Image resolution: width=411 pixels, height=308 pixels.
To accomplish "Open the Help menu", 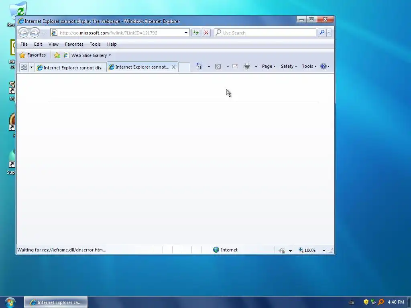I will coord(112,44).
